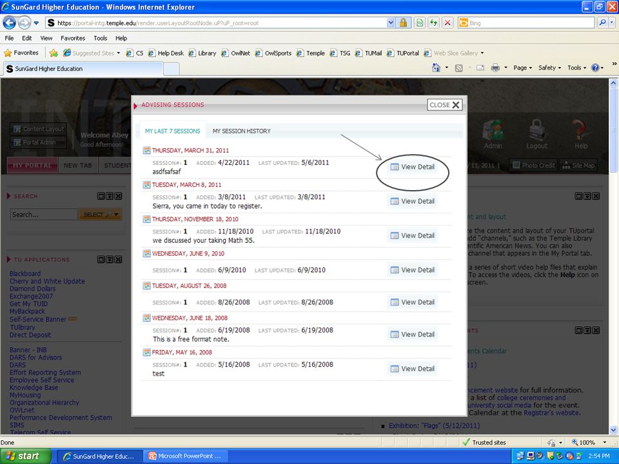Click the blue Help question mark icon
Screen dimensions: 619x464
coord(595,68)
